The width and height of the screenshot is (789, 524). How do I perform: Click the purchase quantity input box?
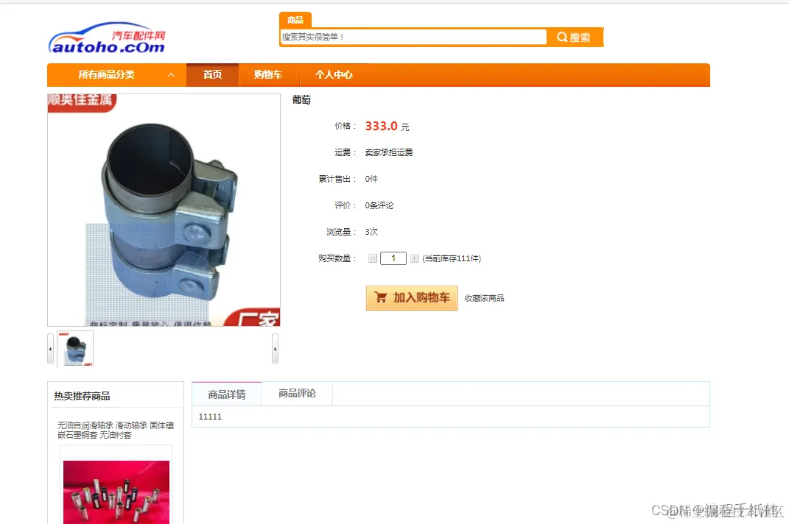point(393,258)
